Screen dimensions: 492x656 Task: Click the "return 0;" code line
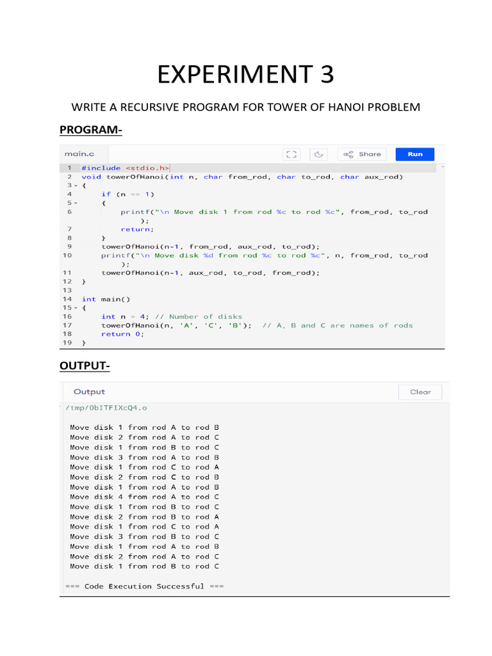pyautogui.click(x=122, y=334)
